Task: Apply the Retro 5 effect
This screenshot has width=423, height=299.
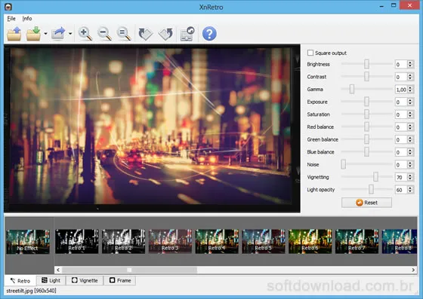Action: [x=264, y=242]
